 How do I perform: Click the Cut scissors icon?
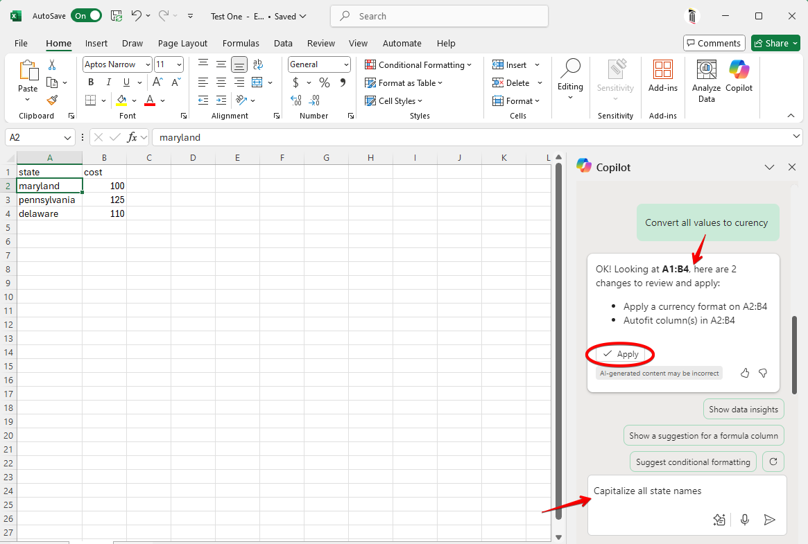pyautogui.click(x=52, y=64)
